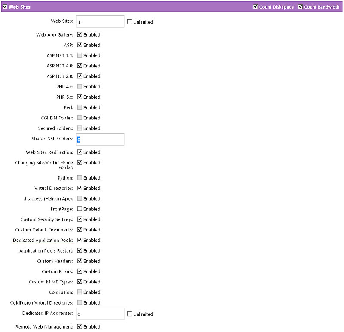This screenshot has height=332, width=344.
Task: Toggle CGI-BIN Folder Enabled checkbox
Action: pyautogui.click(x=80, y=118)
